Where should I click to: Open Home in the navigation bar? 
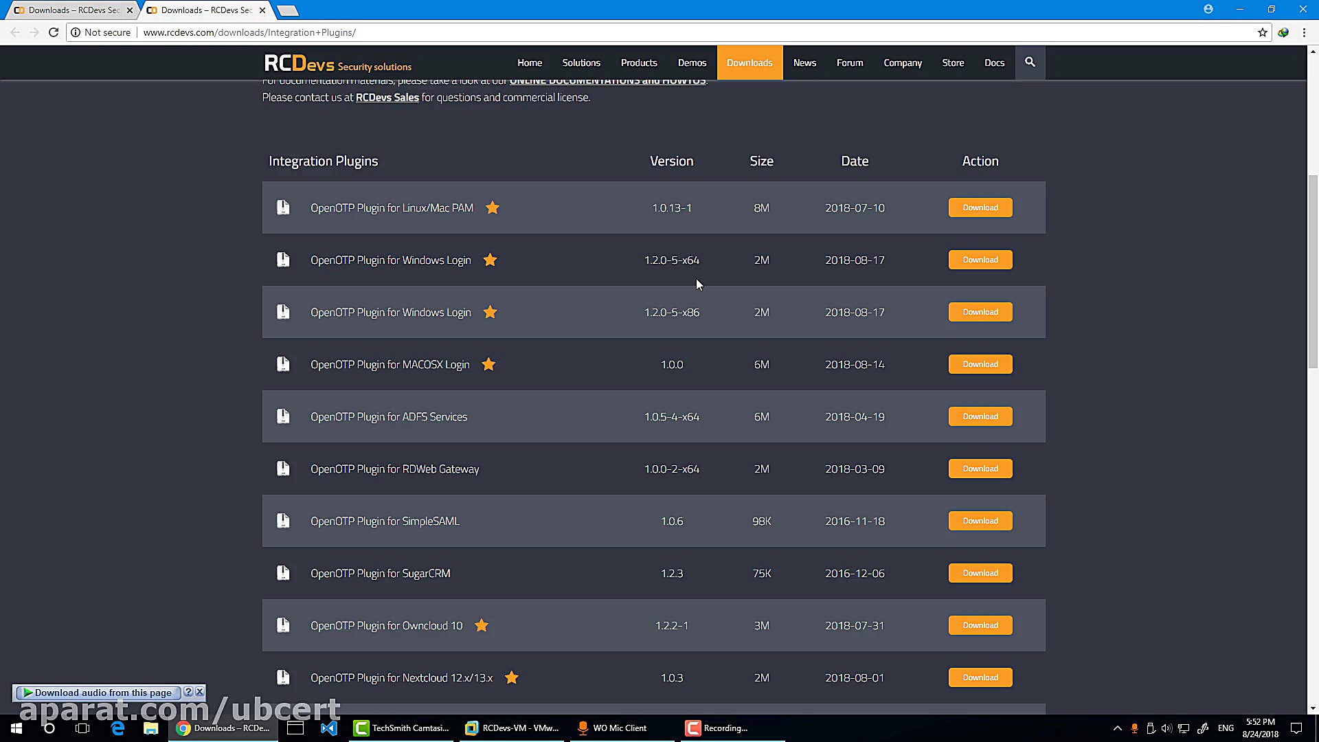tap(530, 63)
